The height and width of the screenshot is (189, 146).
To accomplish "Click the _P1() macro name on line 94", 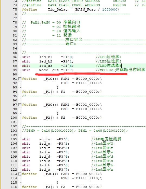I will (x=49, y=92).
